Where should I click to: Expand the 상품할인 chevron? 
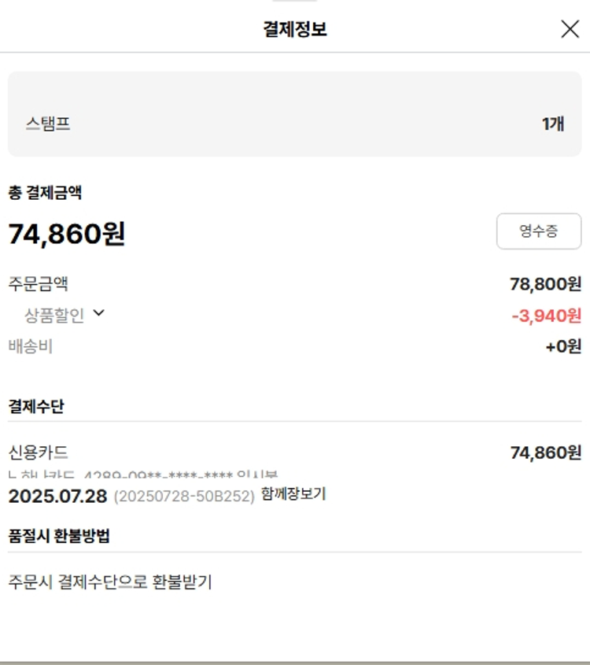click(99, 313)
